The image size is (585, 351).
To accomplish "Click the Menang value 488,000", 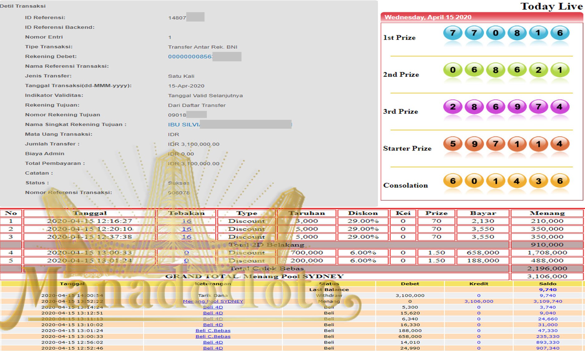I will pyautogui.click(x=547, y=260).
